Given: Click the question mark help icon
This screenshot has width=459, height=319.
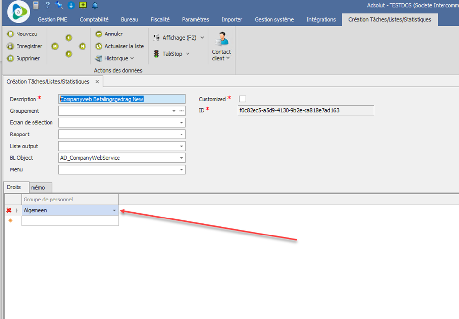Looking at the screenshot, I should pyautogui.click(x=48, y=5).
